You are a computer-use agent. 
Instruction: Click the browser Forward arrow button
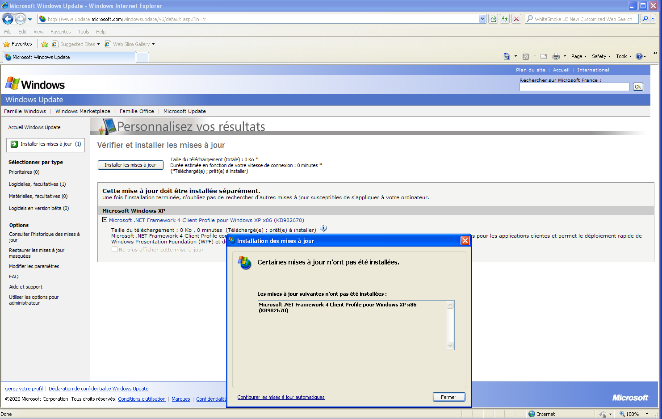(x=20, y=19)
